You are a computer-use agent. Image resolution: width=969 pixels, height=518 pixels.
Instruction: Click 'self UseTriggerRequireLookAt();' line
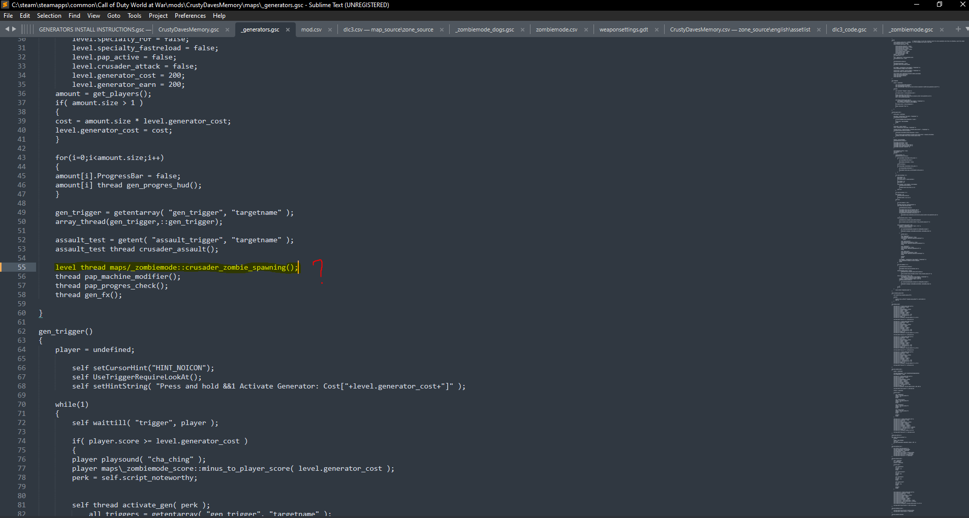(x=137, y=377)
